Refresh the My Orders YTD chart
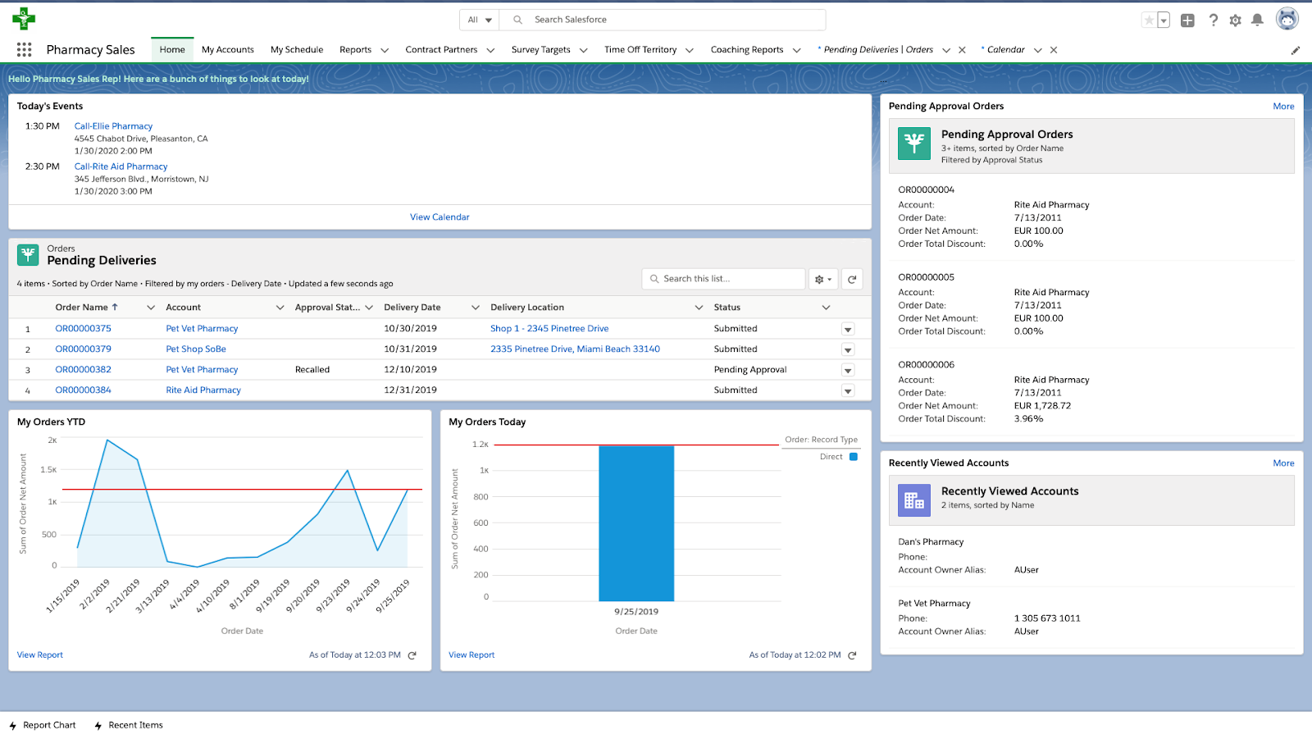This screenshot has width=1312, height=739. point(412,655)
